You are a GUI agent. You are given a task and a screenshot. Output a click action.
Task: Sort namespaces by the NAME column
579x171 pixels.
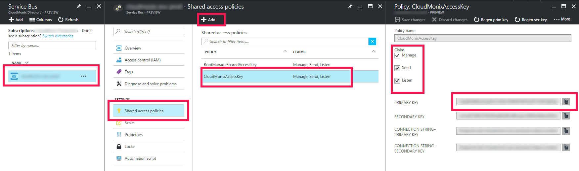20,63
